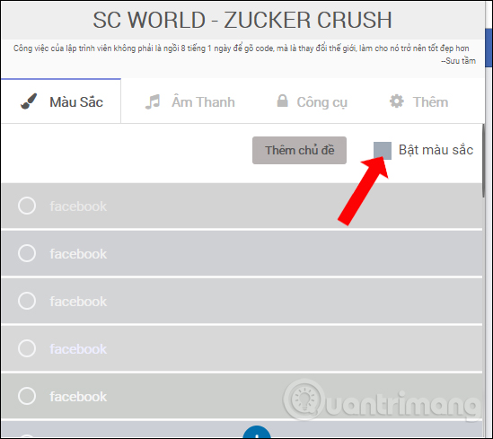493x439 pixels.
Task: Click the Thêm chủ đề button
Action: pos(299,150)
